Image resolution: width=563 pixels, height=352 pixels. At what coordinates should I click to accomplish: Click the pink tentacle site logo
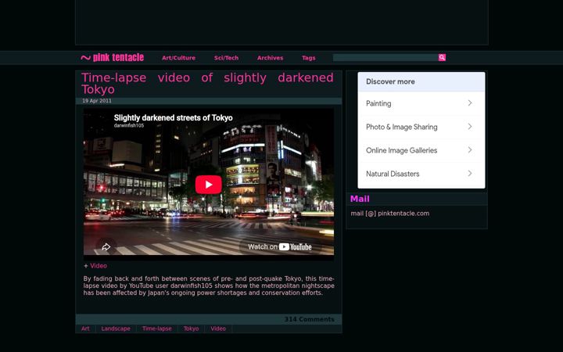[113, 57]
